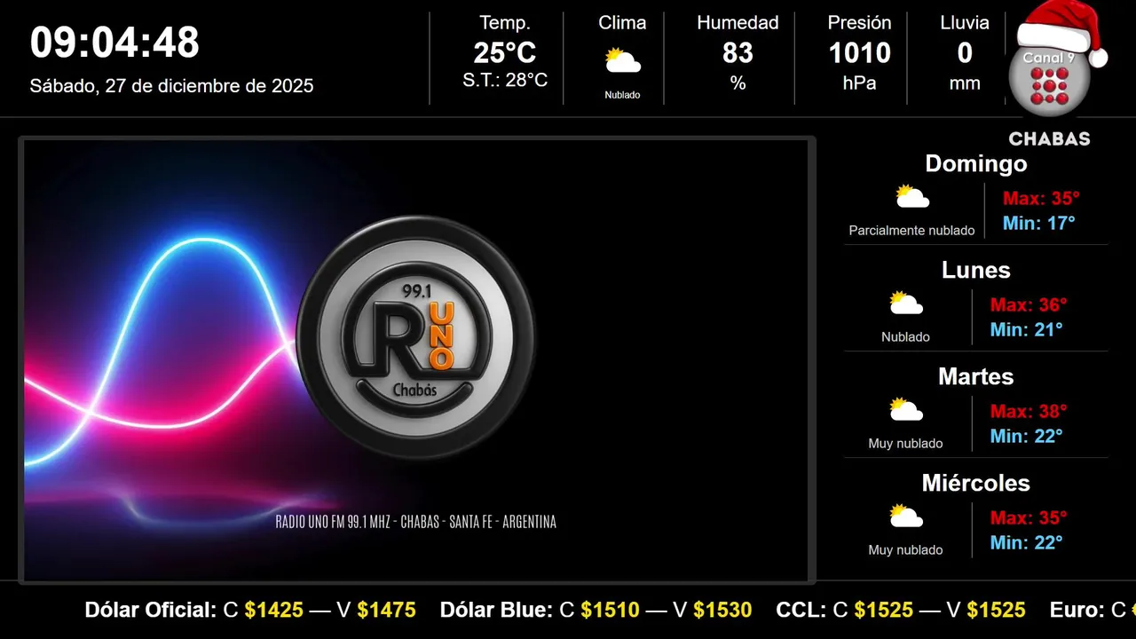
Task: Click Domingo's Max: 35° value
Action: pyautogui.click(x=1041, y=198)
